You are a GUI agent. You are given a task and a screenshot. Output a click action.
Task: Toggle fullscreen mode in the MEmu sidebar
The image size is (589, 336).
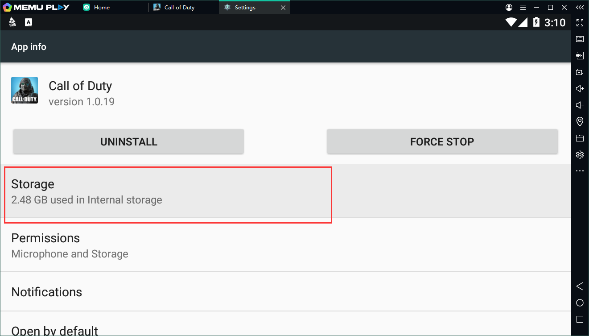pyautogui.click(x=580, y=23)
